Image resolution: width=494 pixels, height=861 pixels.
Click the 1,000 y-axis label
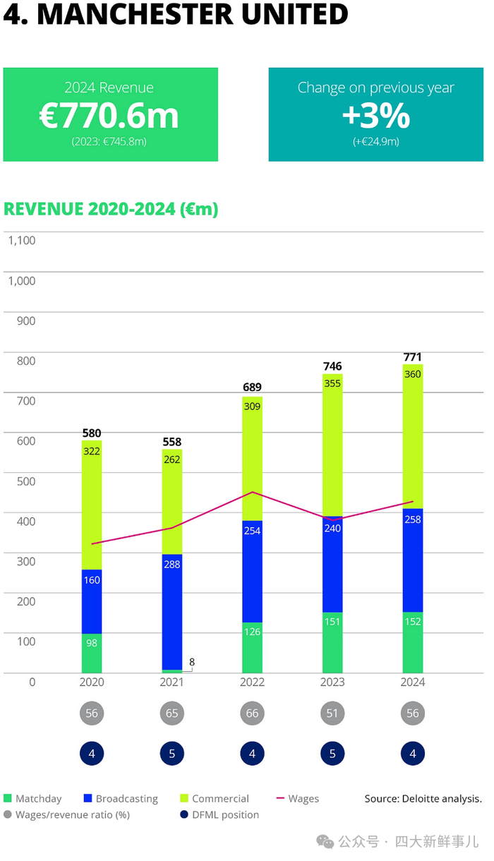click(21, 281)
